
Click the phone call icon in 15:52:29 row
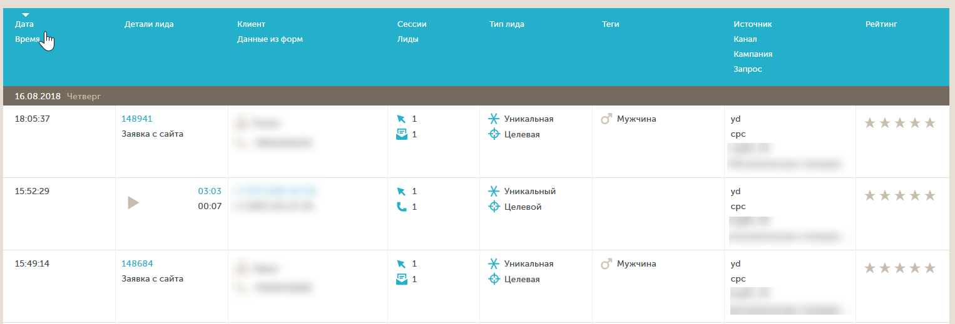click(x=401, y=207)
